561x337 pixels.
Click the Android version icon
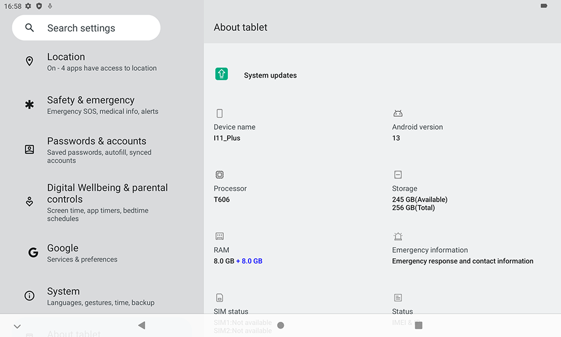[x=398, y=113]
